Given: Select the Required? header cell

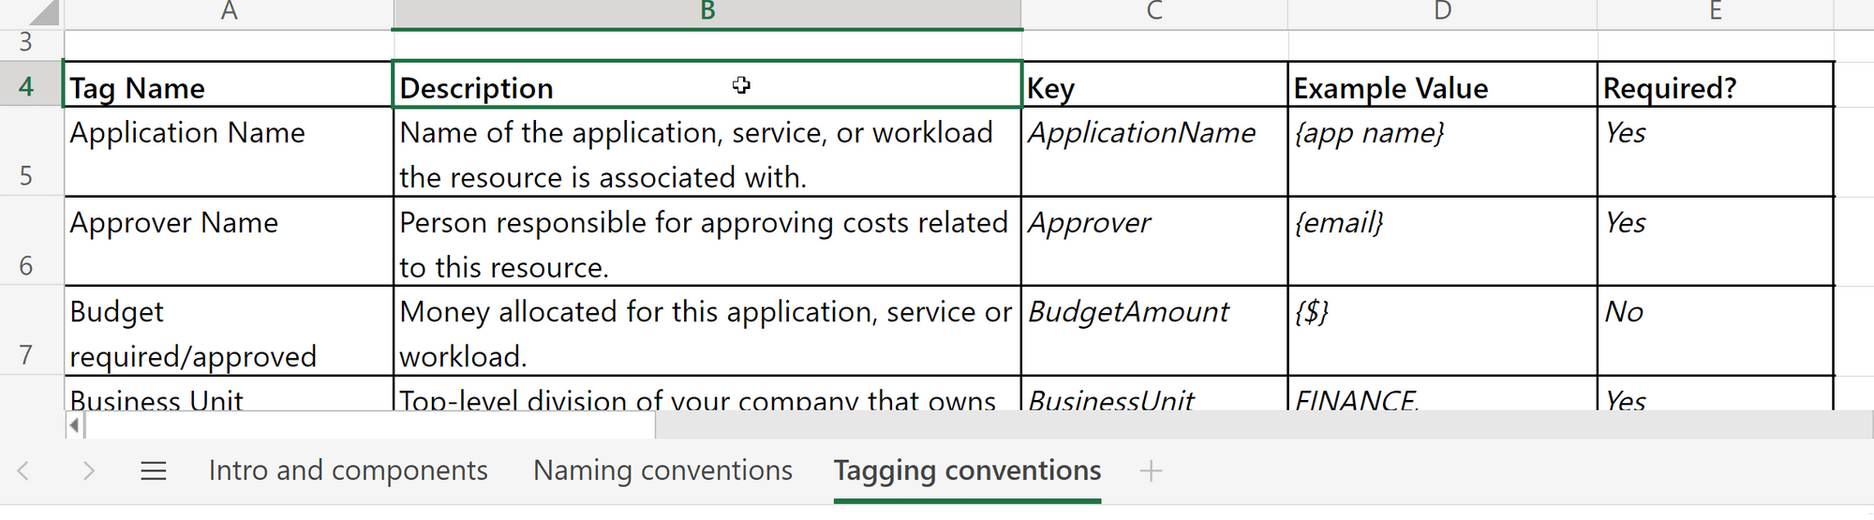Looking at the screenshot, I should 1715,87.
